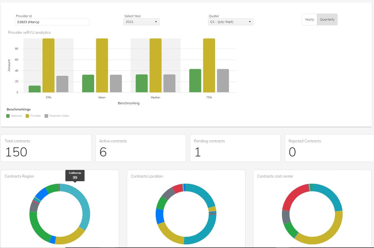Open the Quarter Q1 (July-Sept) dropdown
The height and width of the screenshot is (248, 374).
pyautogui.click(x=230, y=22)
